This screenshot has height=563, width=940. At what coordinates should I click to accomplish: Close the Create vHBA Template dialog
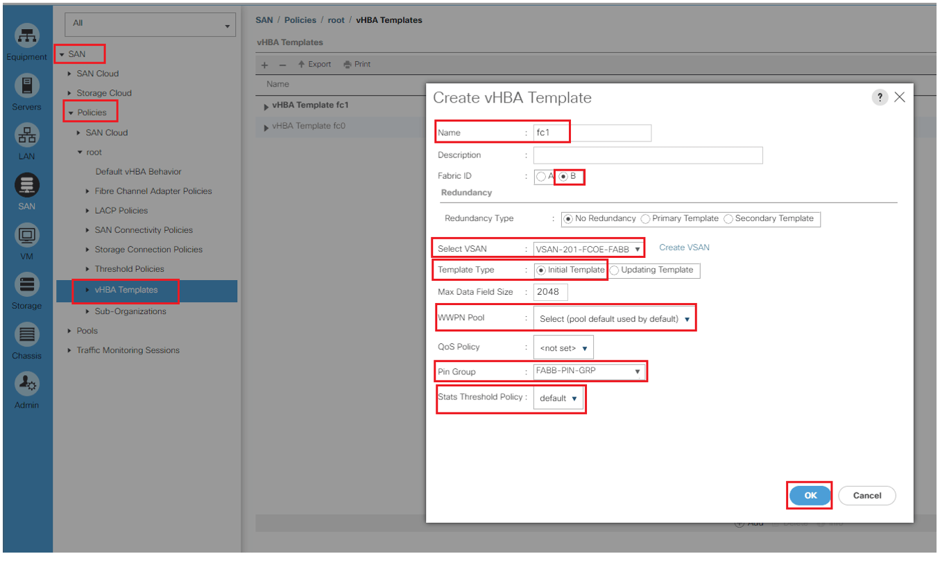pos(900,97)
